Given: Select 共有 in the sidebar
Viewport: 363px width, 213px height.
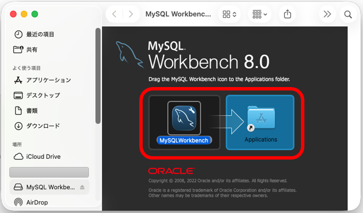Looking at the screenshot, I should point(32,50).
